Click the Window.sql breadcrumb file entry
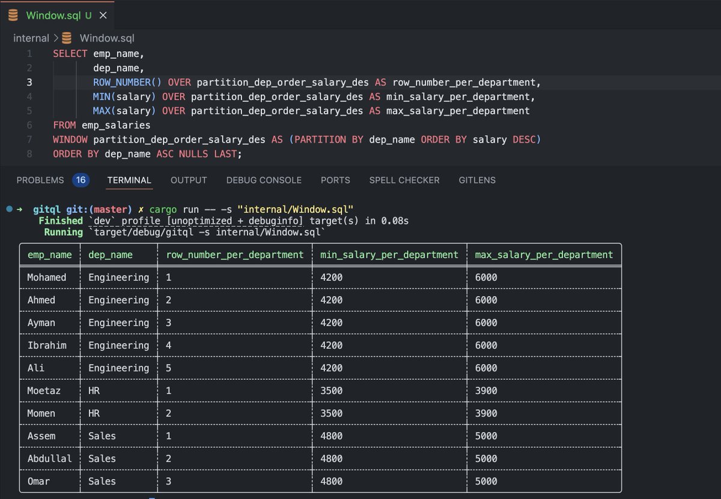721x499 pixels. tap(107, 38)
